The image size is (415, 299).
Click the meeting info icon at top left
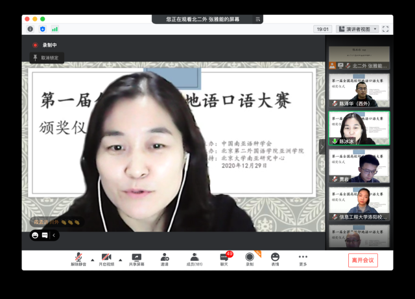coord(30,29)
